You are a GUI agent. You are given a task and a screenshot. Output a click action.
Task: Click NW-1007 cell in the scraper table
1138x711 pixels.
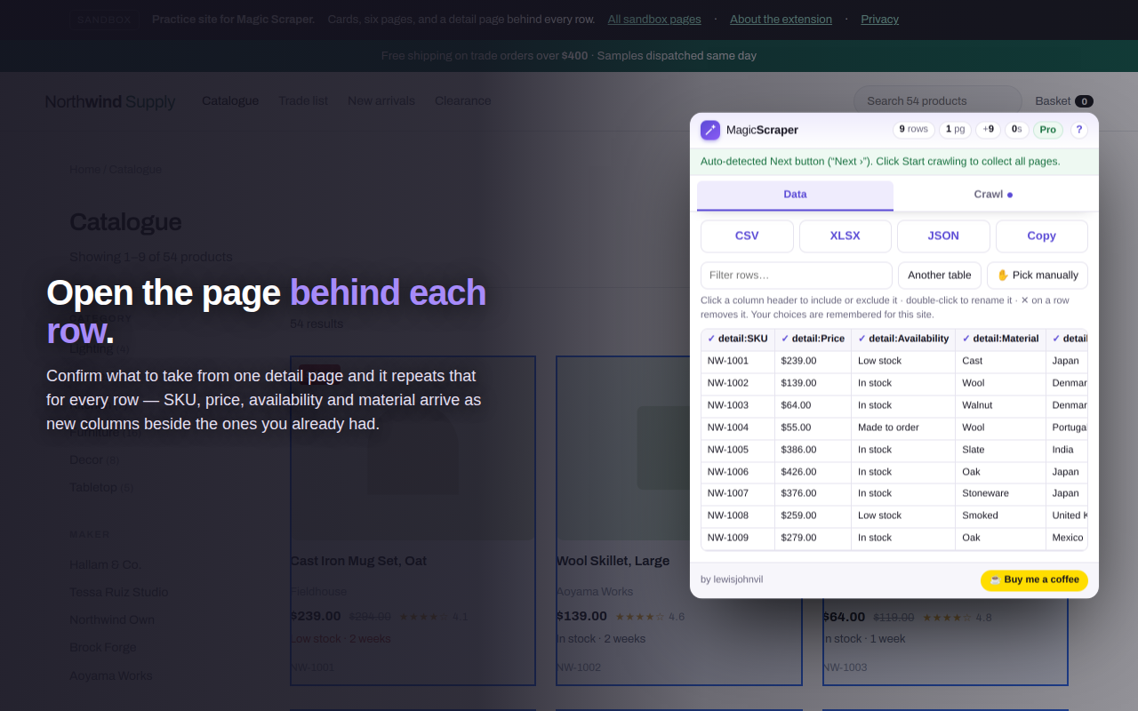click(x=738, y=493)
